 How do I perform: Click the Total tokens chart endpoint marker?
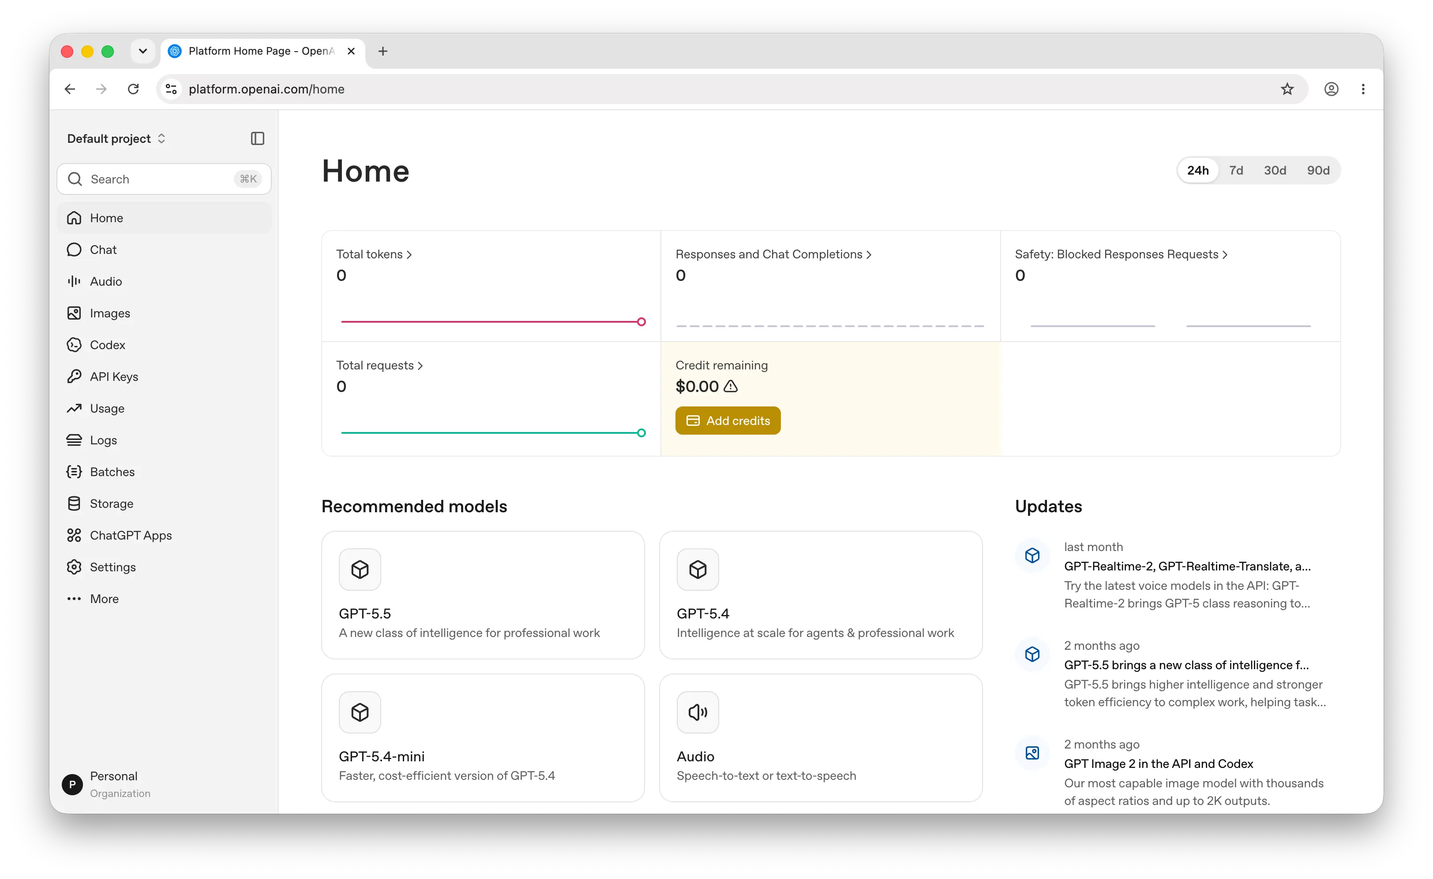[641, 321]
